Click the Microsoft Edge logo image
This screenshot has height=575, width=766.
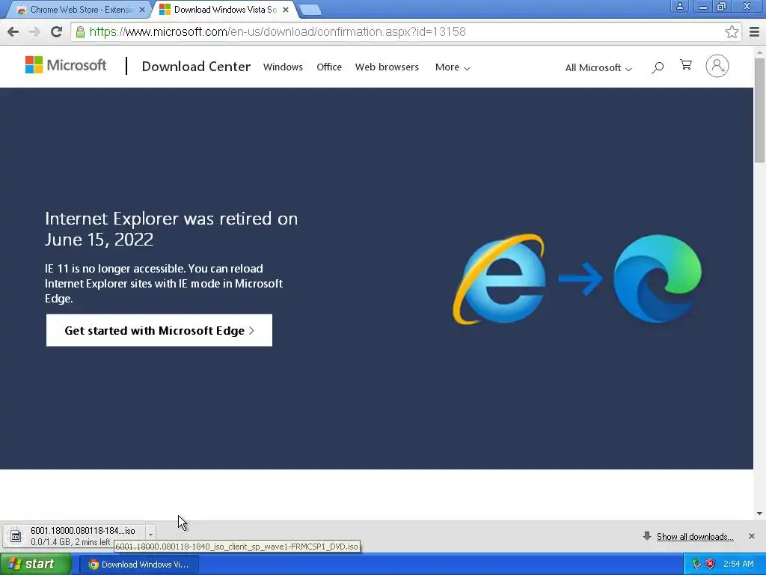[657, 279]
